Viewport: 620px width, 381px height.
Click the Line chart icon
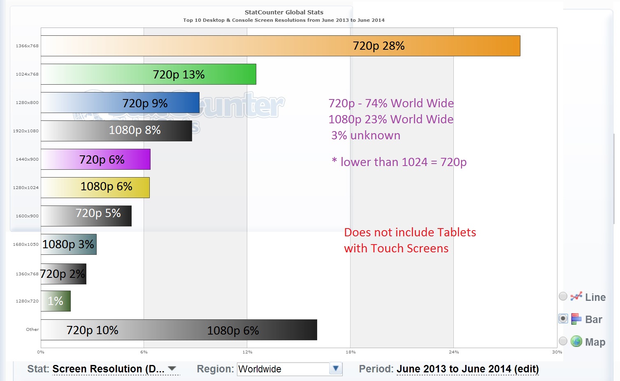[x=576, y=296]
